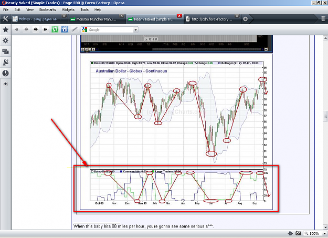Switch to the cdn.forexfactory tab
The height and width of the screenshot is (238, 328).
(211, 19)
